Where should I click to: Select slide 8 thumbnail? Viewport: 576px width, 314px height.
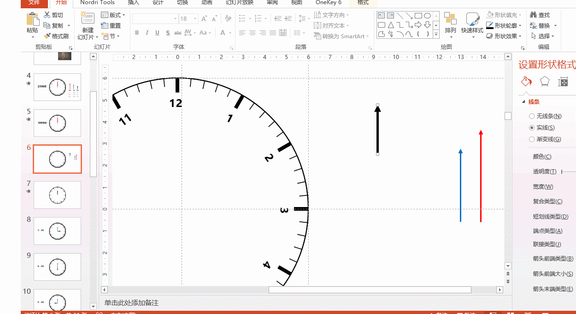(x=58, y=231)
